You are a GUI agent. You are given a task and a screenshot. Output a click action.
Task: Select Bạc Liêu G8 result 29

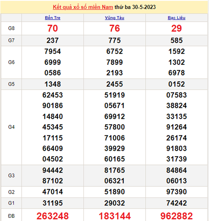click(x=176, y=28)
